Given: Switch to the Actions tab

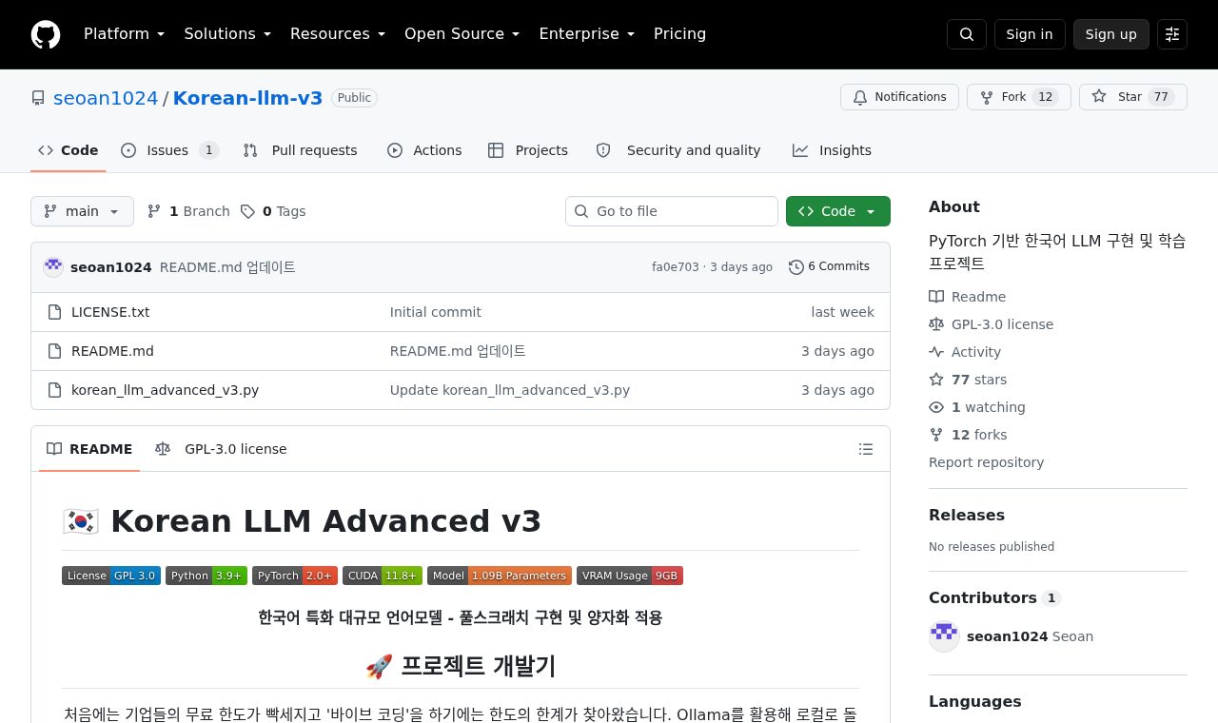Looking at the screenshot, I should (424, 150).
